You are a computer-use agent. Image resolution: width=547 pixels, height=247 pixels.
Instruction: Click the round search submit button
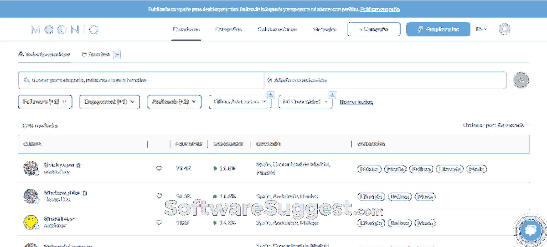521,80
